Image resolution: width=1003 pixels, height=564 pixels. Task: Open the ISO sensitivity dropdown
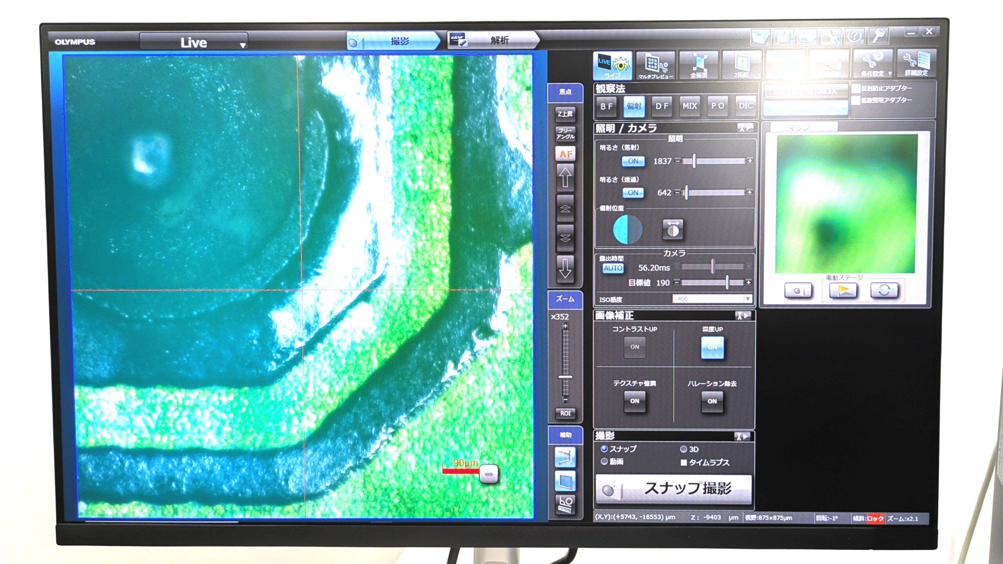coord(748,299)
